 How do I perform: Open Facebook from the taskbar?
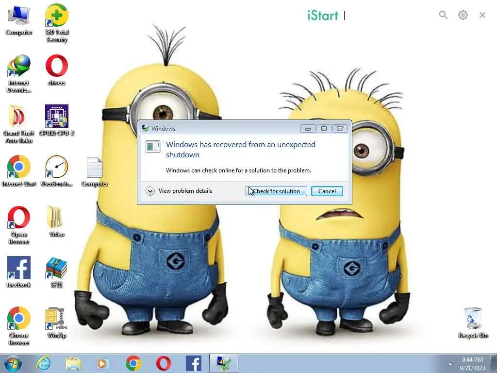pyautogui.click(x=194, y=363)
